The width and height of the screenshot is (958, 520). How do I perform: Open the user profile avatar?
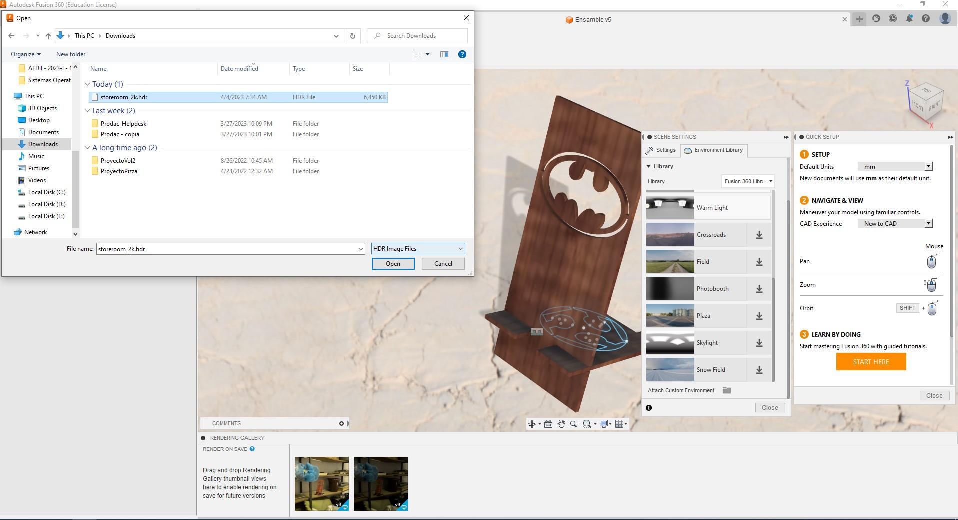pyautogui.click(x=945, y=19)
